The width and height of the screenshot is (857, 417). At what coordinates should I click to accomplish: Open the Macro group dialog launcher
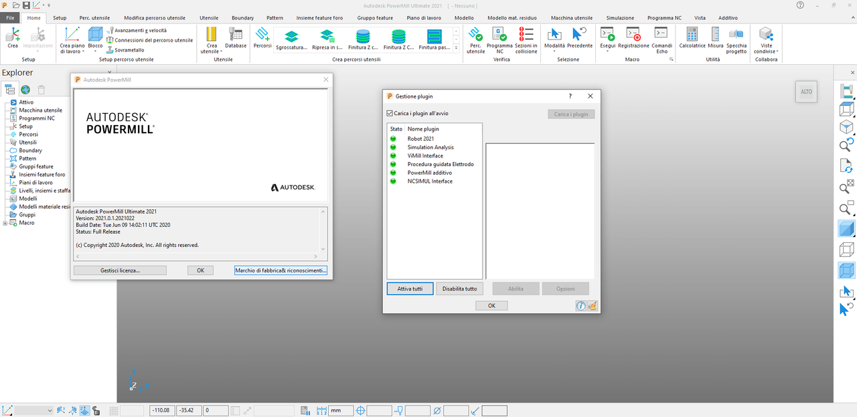(x=671, y=60)
